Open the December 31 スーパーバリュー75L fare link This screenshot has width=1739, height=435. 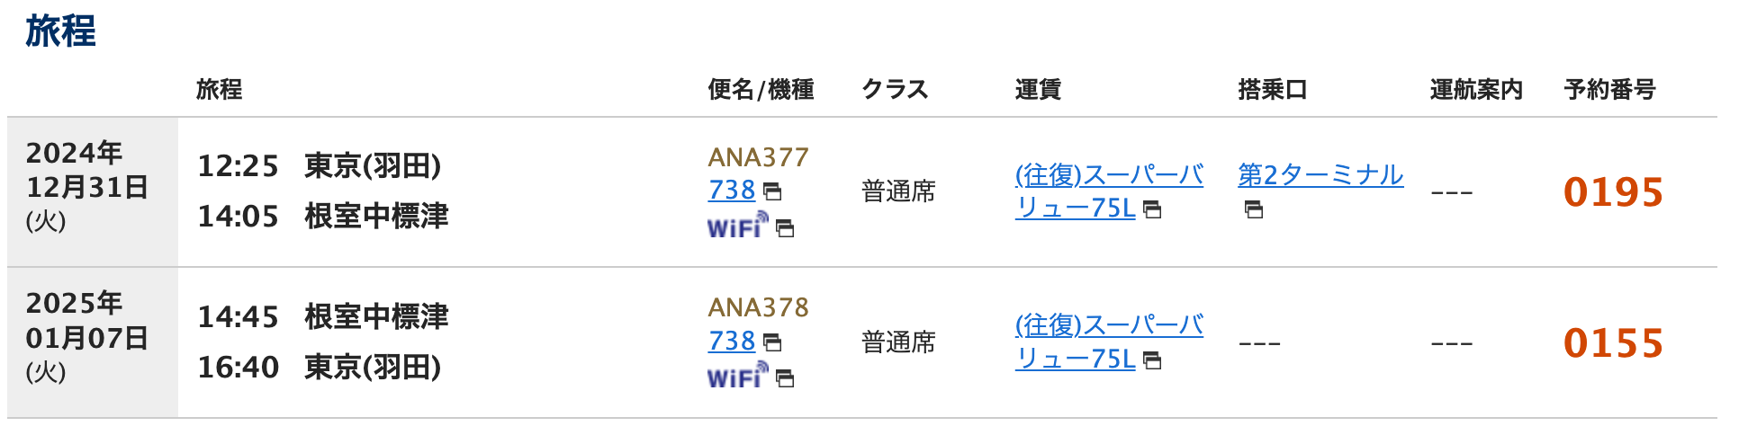(1108, 175)
